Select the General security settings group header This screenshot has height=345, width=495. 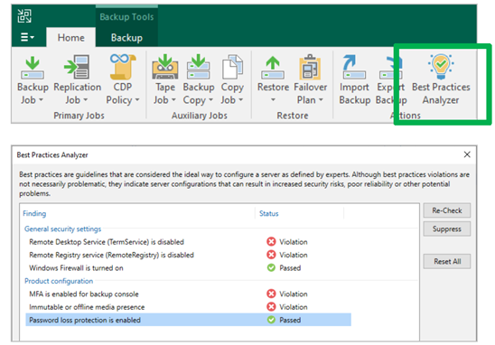tap(63, 228)
